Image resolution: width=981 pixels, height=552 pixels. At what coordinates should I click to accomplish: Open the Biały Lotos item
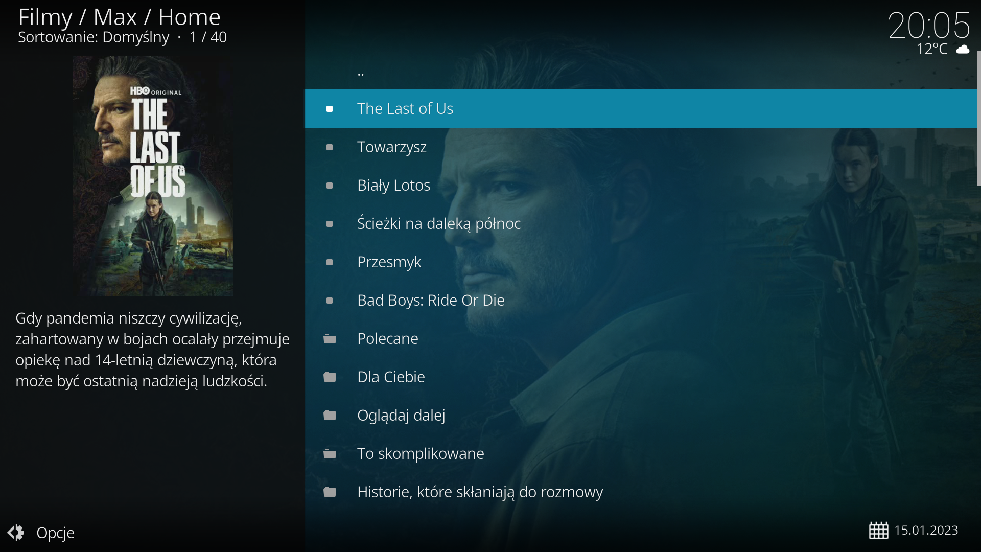pyautogui.click(x=641, y=185)
